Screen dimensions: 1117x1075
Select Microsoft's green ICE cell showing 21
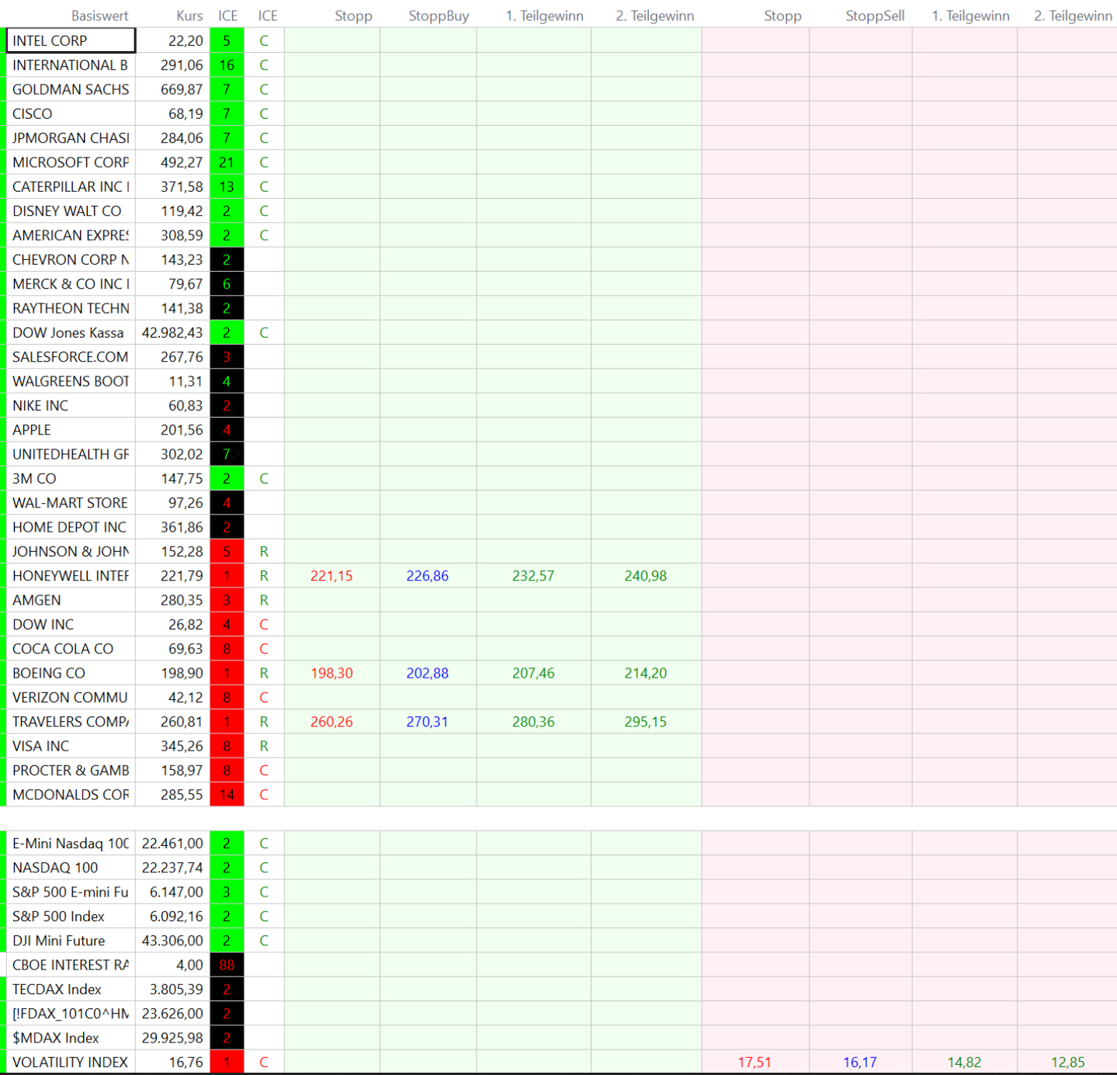coord(227,162)
